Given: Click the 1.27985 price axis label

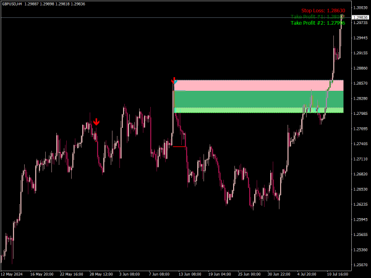Looking at the screenshot, I should pyautogui.click(x=360, y=114).
